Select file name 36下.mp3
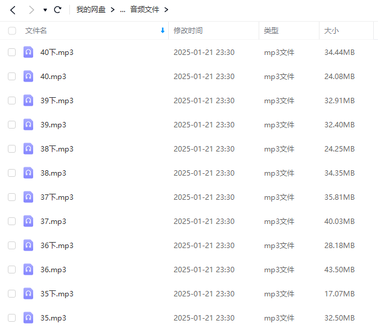 tap(57, 246)
